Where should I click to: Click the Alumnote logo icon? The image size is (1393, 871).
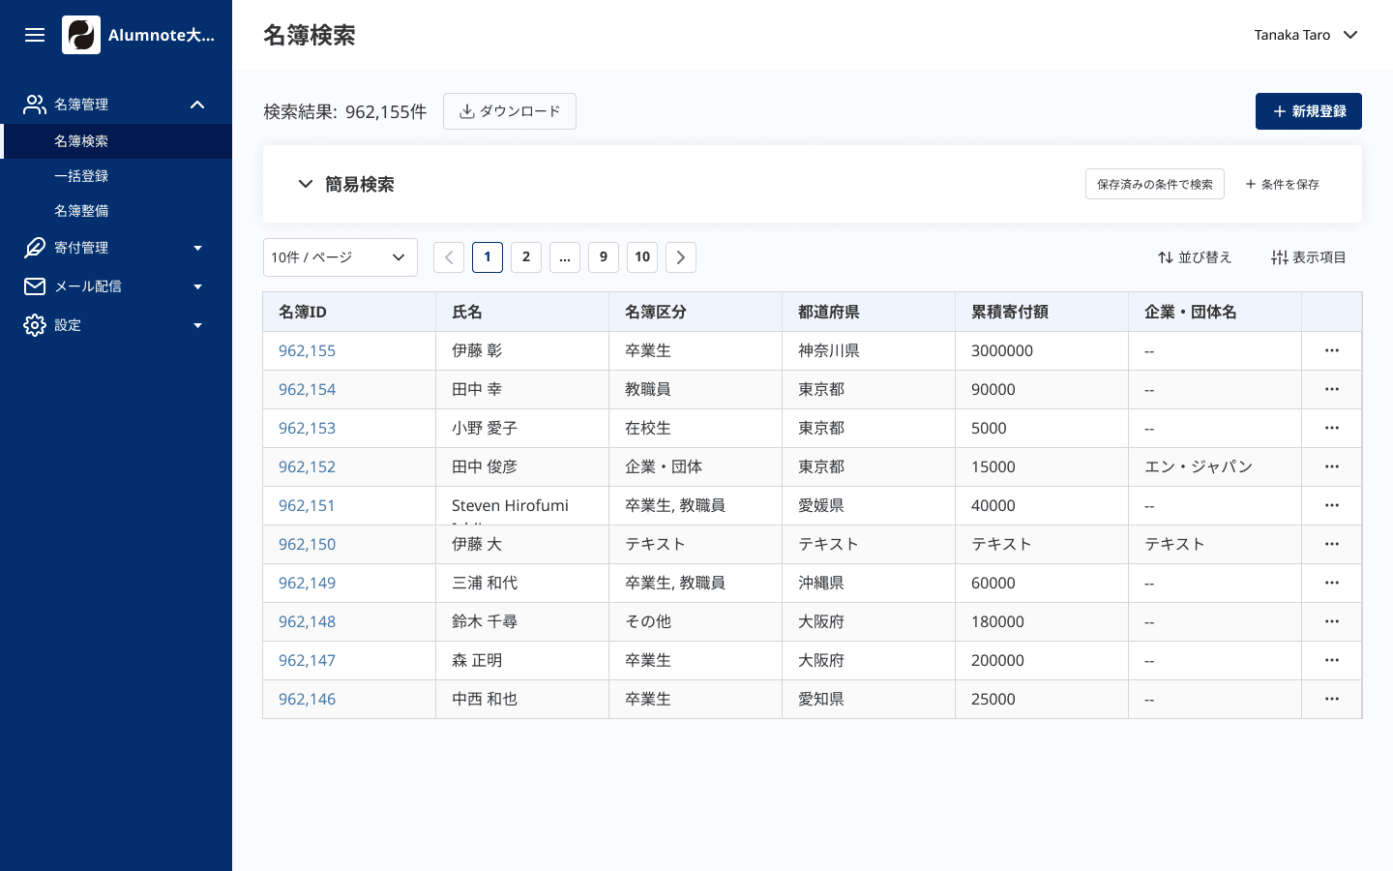81,35
